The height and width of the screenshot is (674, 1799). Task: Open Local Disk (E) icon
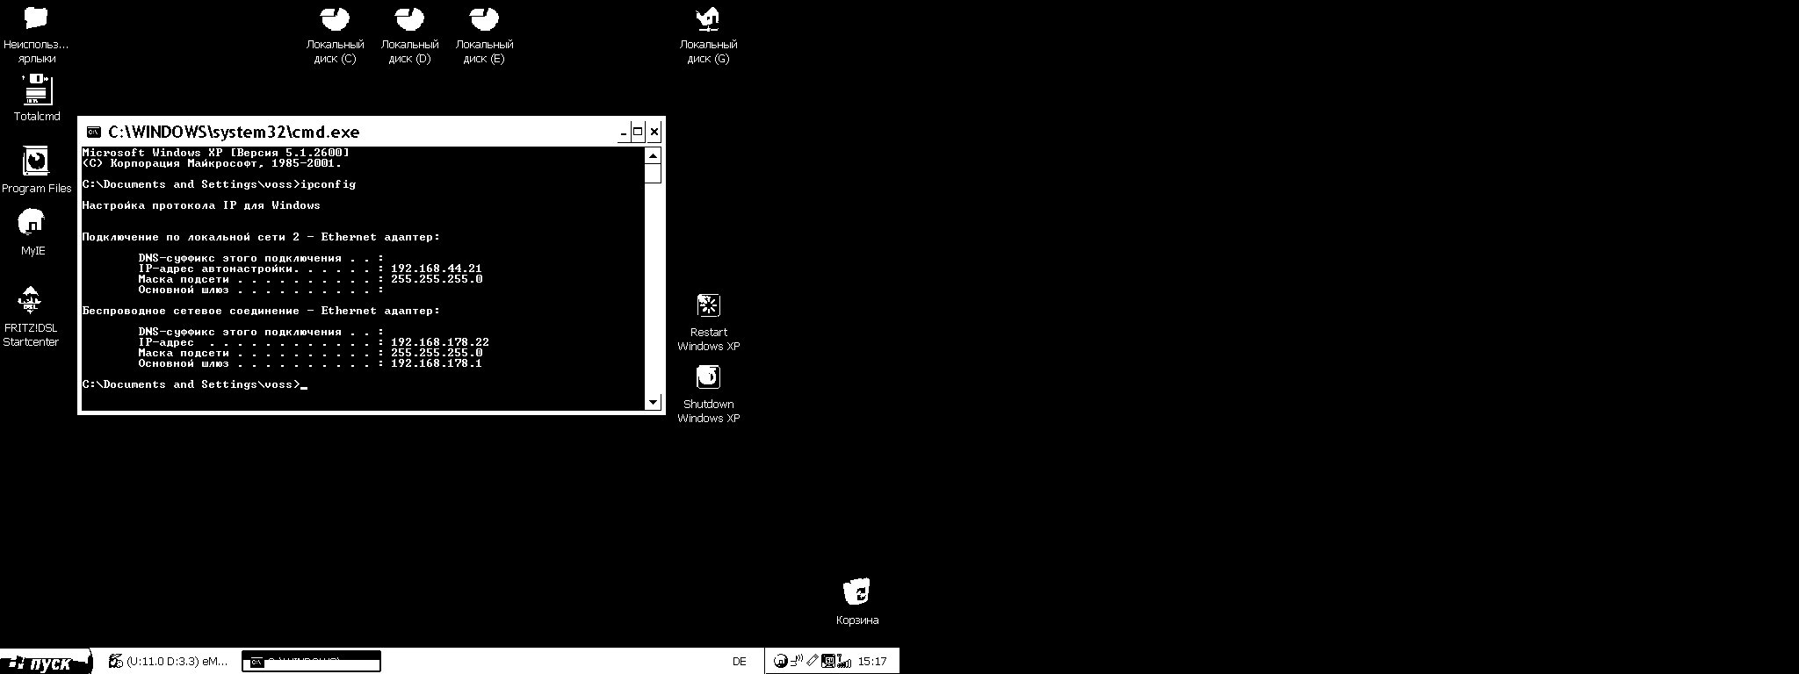(484, 19)
